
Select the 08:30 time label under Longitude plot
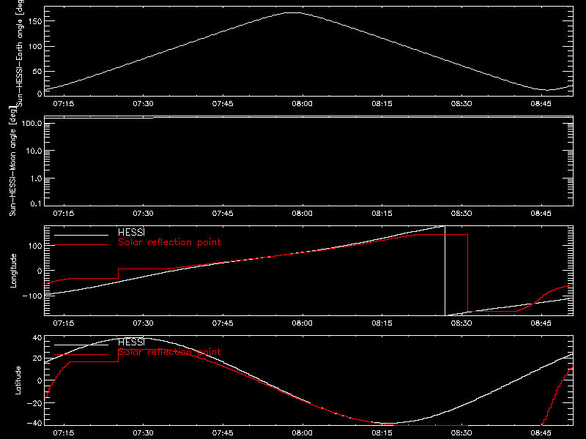point(461,323)
